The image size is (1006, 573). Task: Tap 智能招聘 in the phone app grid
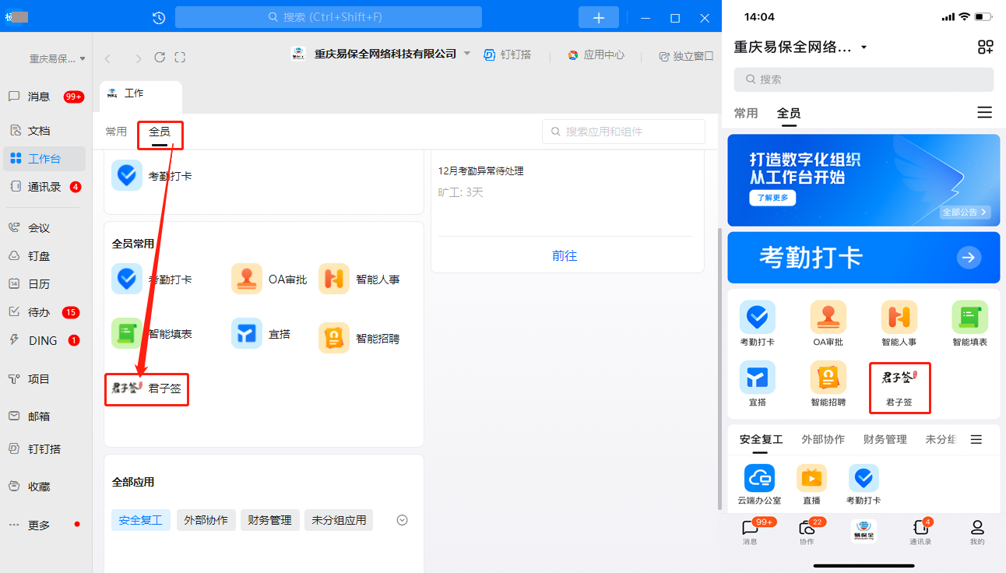pyautogui.click(x=828, y=385)
